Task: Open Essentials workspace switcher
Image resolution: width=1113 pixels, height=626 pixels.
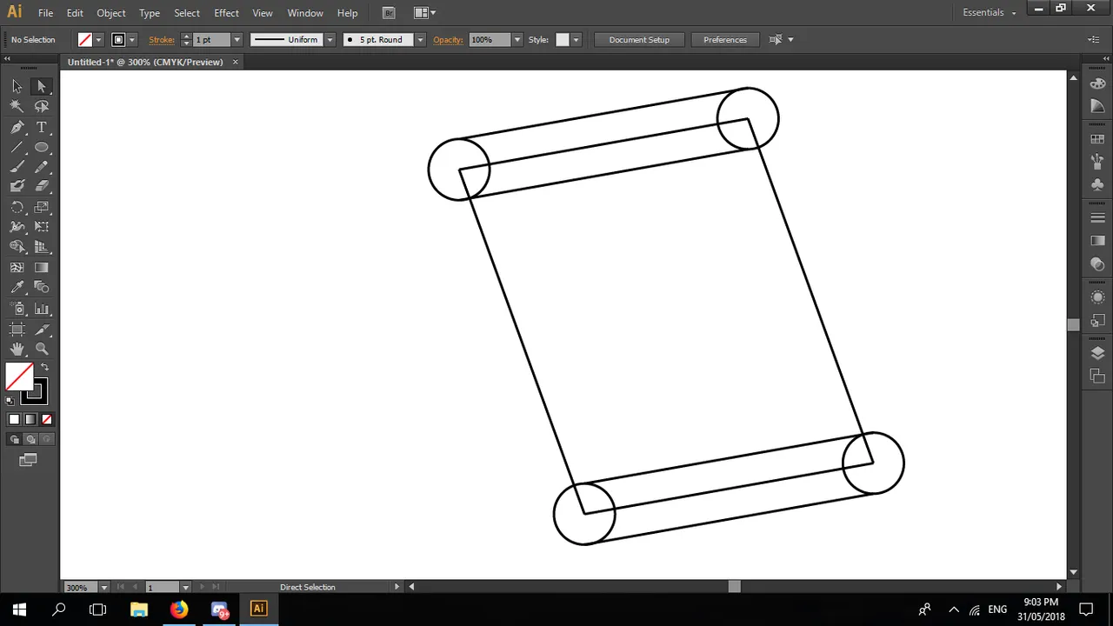Action: coord(990,13)
